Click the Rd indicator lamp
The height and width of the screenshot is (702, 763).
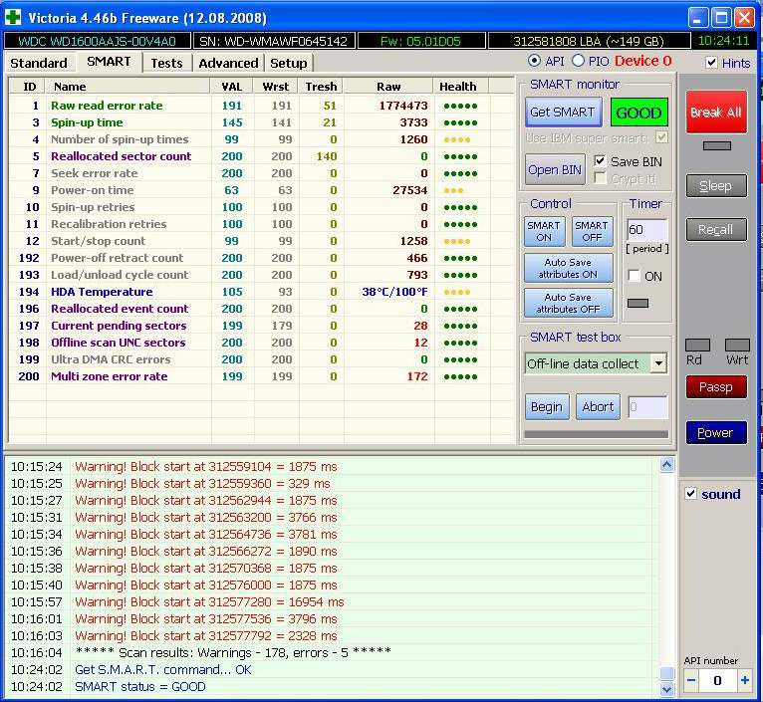click(697, 345)
